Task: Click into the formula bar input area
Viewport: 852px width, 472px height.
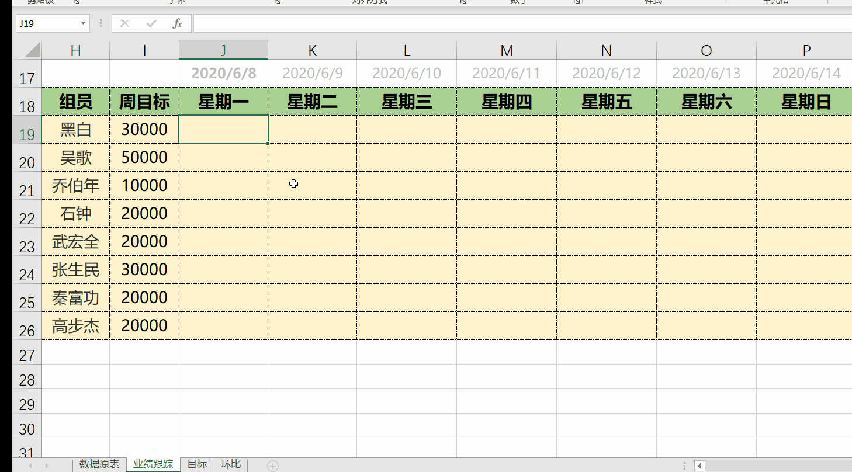Action: pyautogui.click(x=522, y=23)
